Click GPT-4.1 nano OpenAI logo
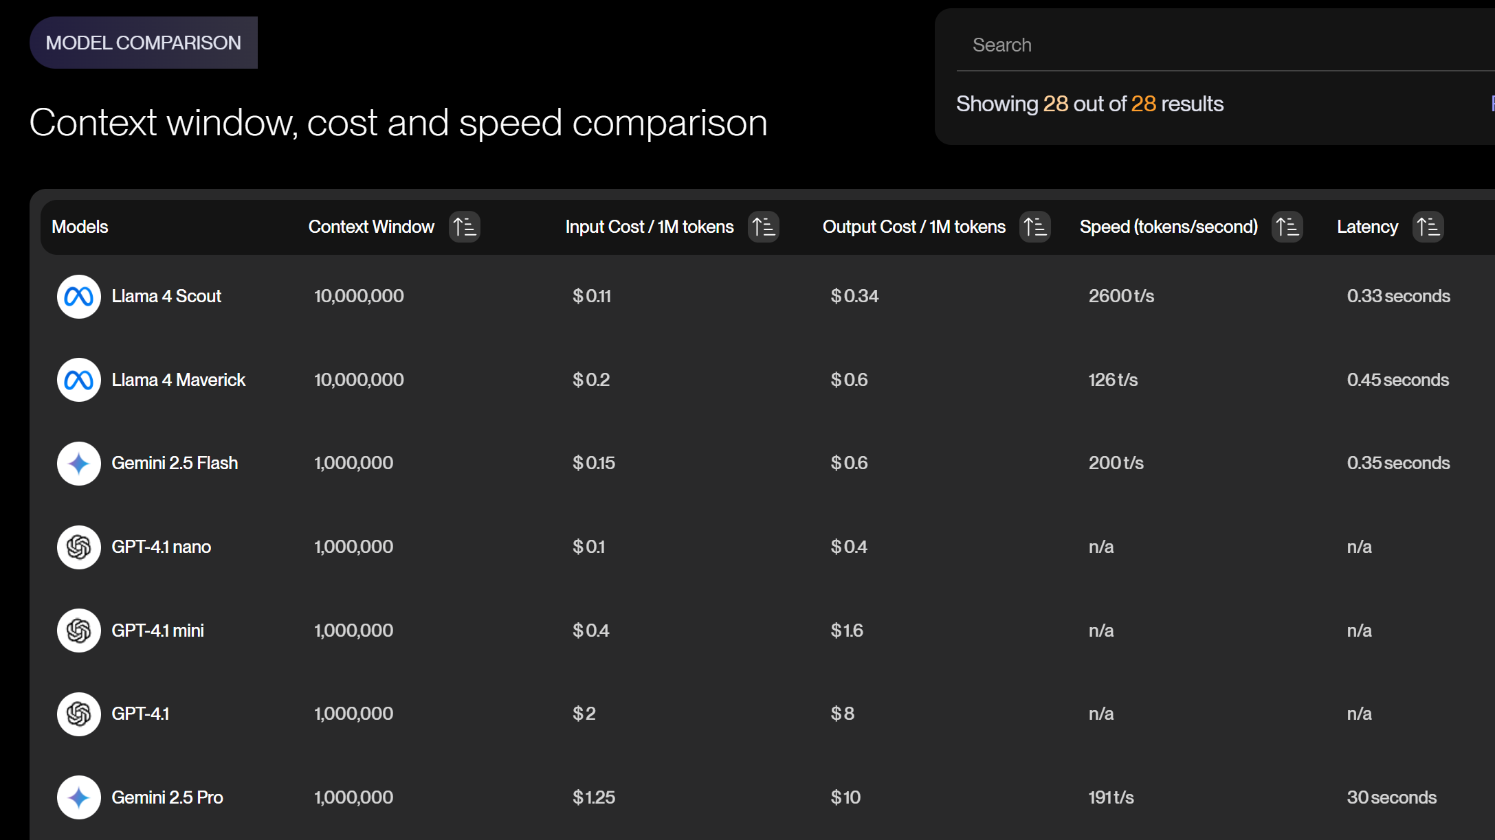1495x840 pixels. pyautogui.click(x=79, y=547)
